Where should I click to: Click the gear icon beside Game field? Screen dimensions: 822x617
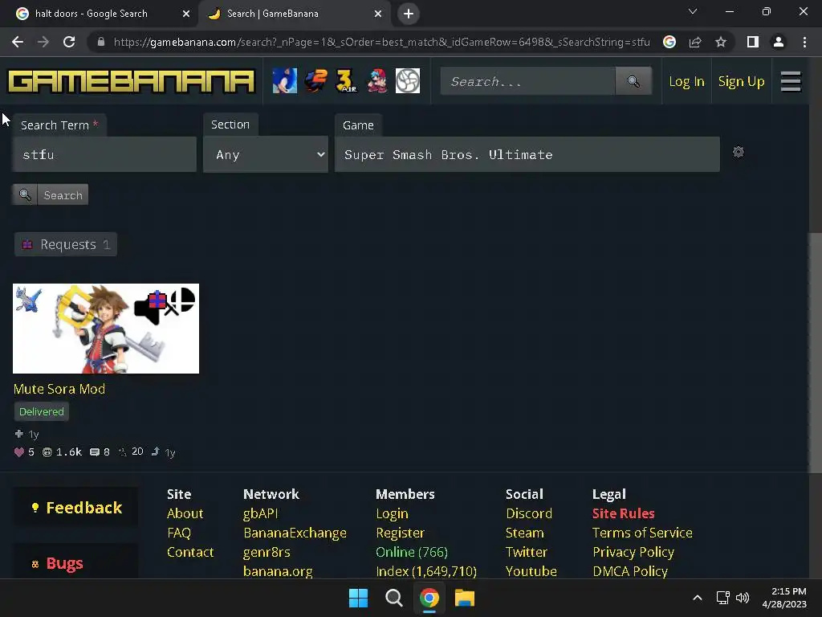coord(739,152)
